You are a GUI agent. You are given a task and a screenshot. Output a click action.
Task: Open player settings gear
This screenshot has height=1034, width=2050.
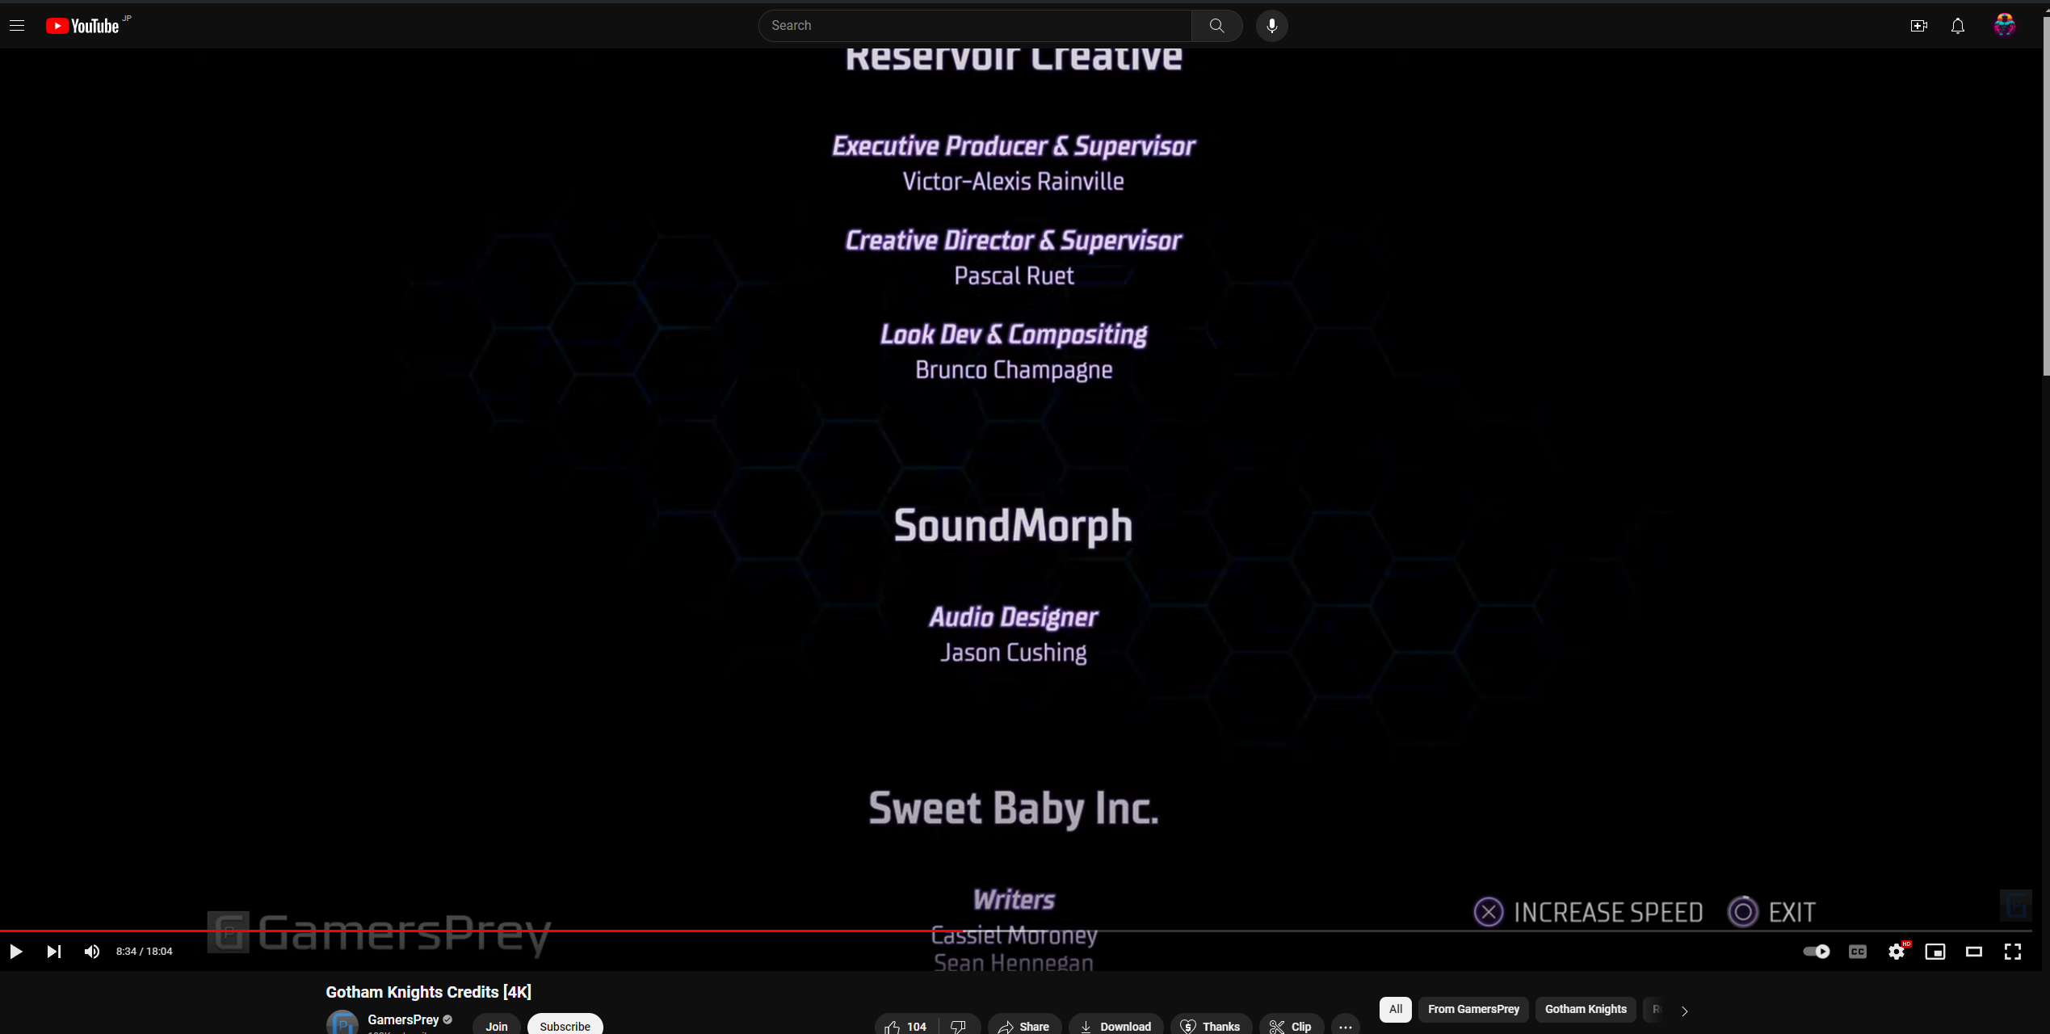pyautogui.click(x=1897, y=952)
